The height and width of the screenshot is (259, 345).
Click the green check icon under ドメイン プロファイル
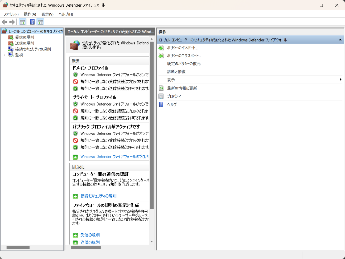tap(75, 88)
